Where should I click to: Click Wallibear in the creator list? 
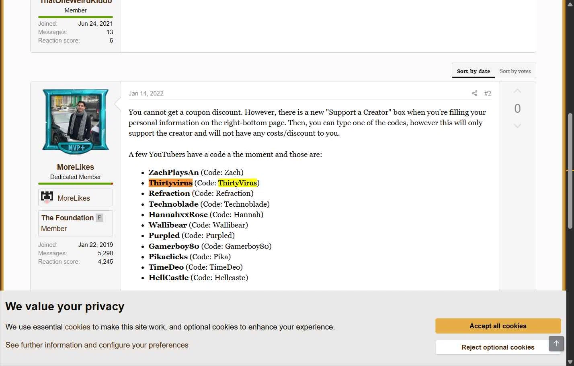tap(168, 225)
